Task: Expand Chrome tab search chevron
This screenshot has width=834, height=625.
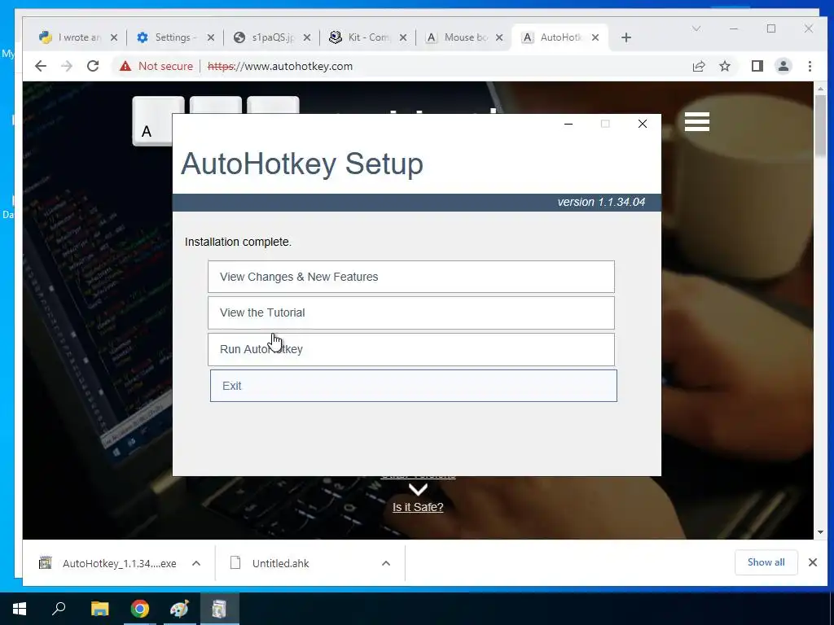Action: click(x=696, y=28)
